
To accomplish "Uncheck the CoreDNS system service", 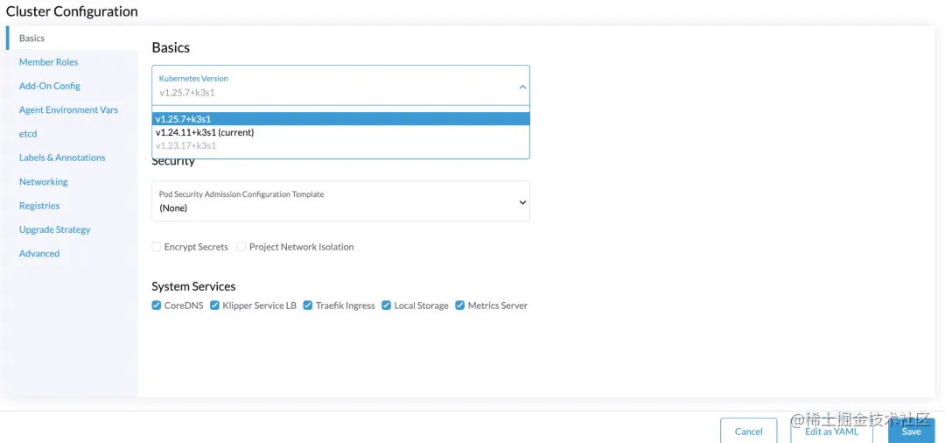I will tap(157, 306).
